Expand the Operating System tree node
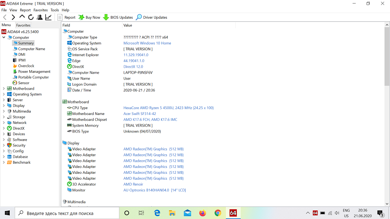This screenshot has width=390, height=219. [x=4, y=94]
